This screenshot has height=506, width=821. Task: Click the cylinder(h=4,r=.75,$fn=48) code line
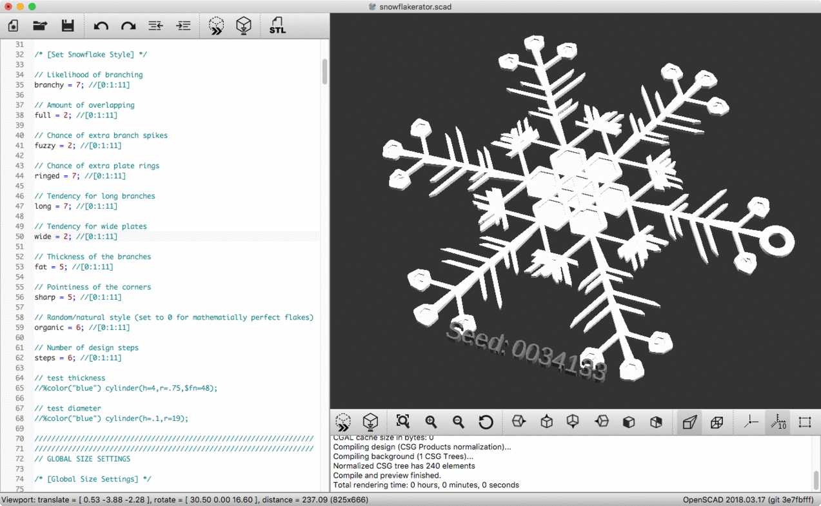point(126,388)
